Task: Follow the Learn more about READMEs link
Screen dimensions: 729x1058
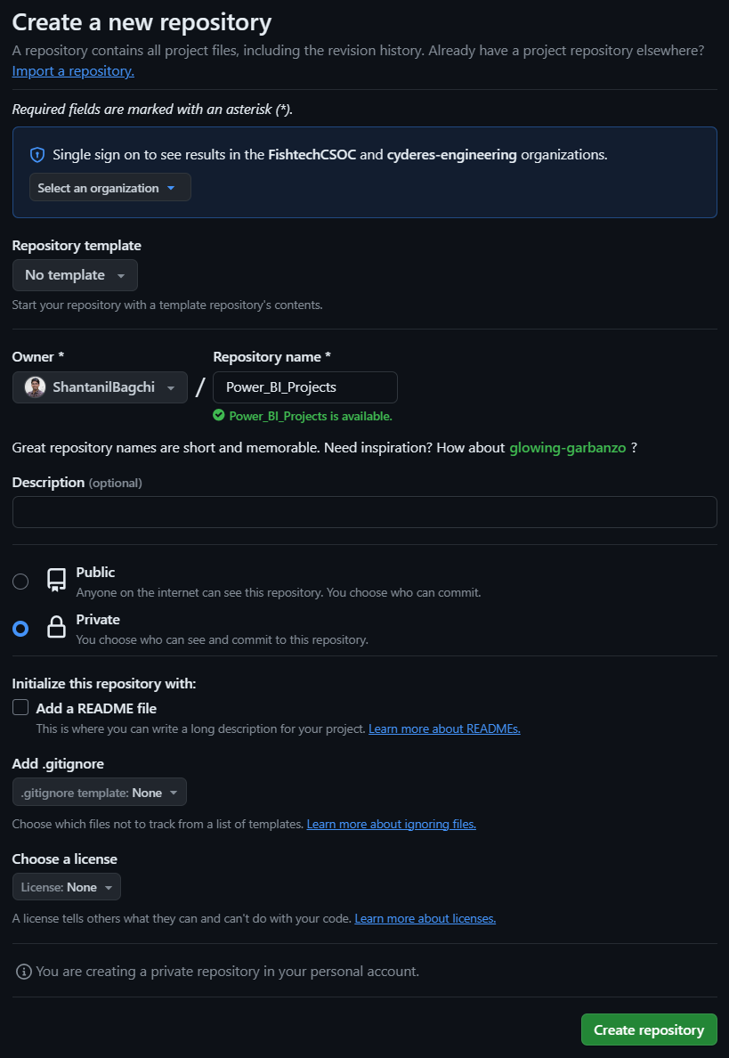Action: (x=444, y=728)
